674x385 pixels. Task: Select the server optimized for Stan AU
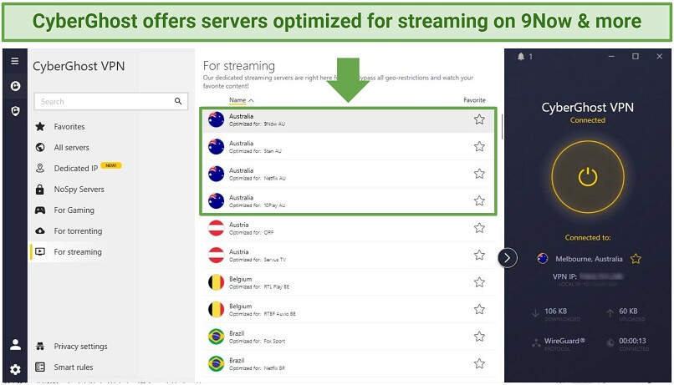point(349,146)
